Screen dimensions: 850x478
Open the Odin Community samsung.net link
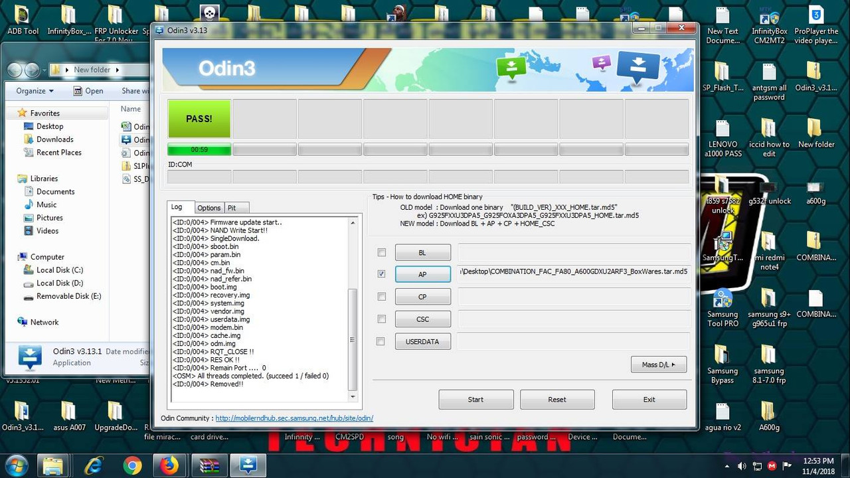tap(294, 418)
